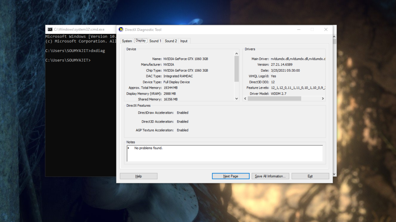Viewport: 396px width, 222px height.
Task: Click Device Type 'Full Display Device'
Action: [176, 82]
